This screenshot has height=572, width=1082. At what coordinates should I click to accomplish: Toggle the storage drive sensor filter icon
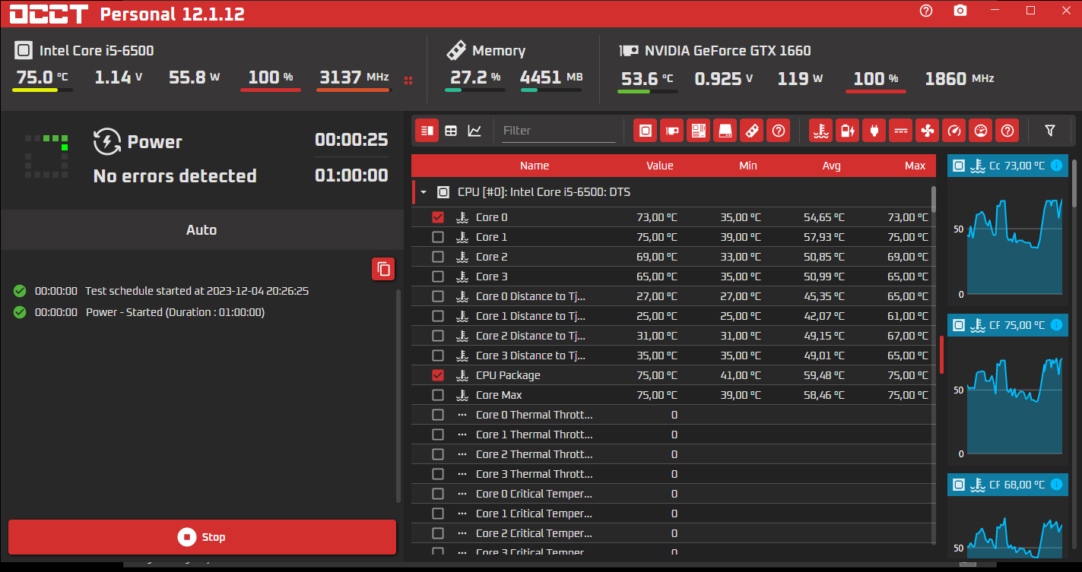tap(725, 131)
